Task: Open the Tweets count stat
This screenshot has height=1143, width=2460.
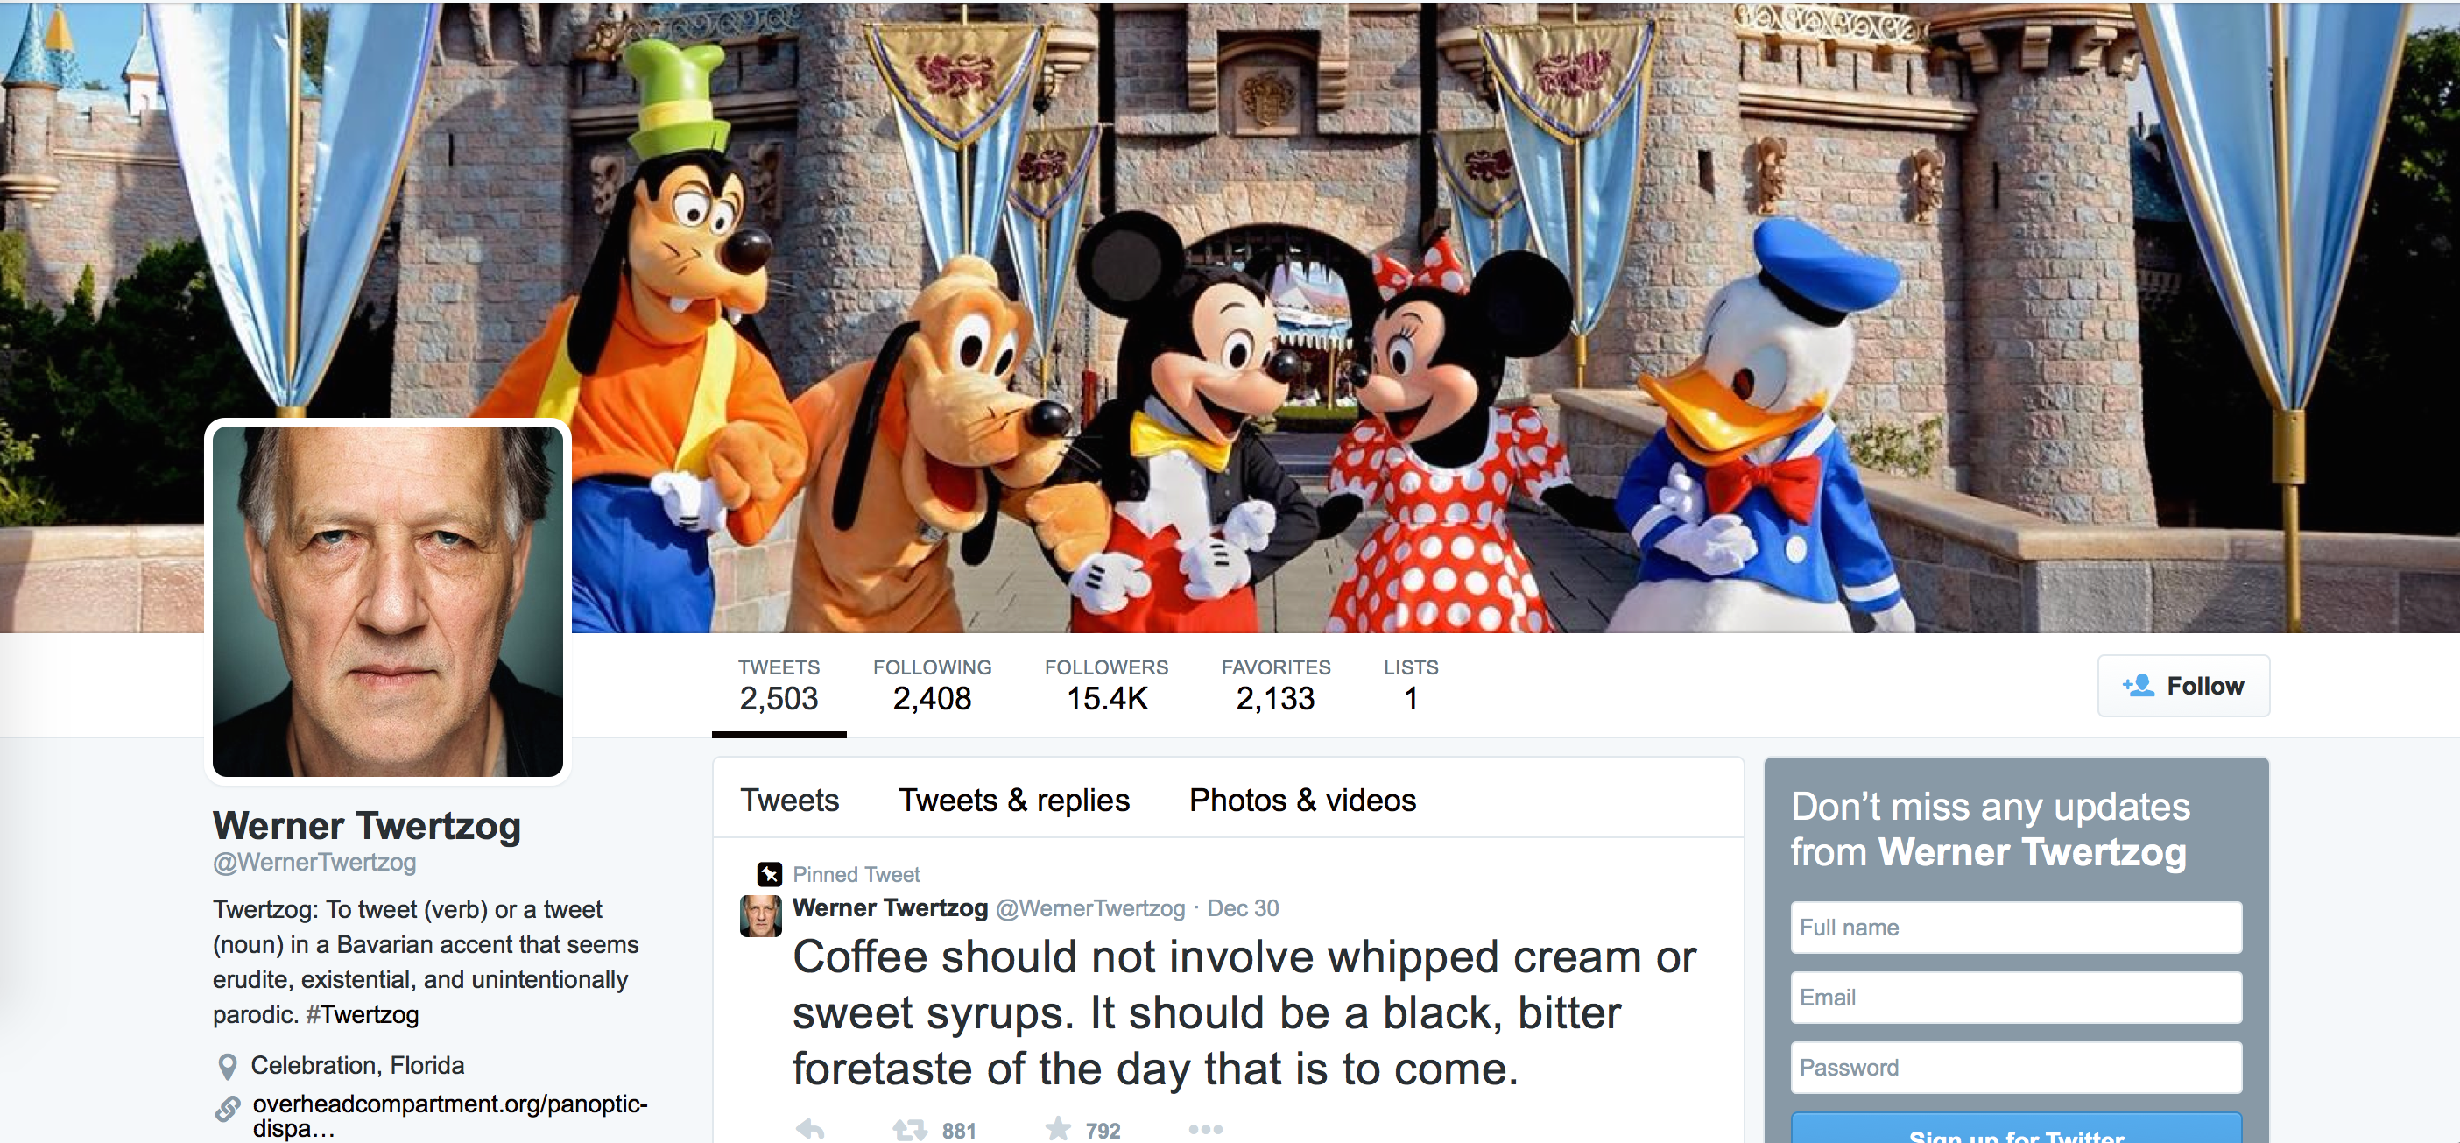Action: (x=779, y=686)
